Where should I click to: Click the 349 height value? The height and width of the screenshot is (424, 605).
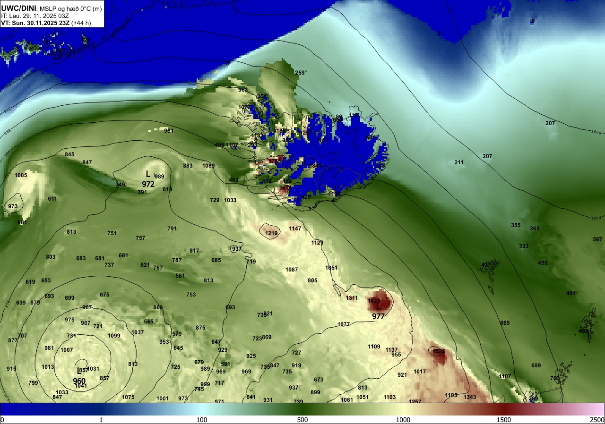pos(120,185)
